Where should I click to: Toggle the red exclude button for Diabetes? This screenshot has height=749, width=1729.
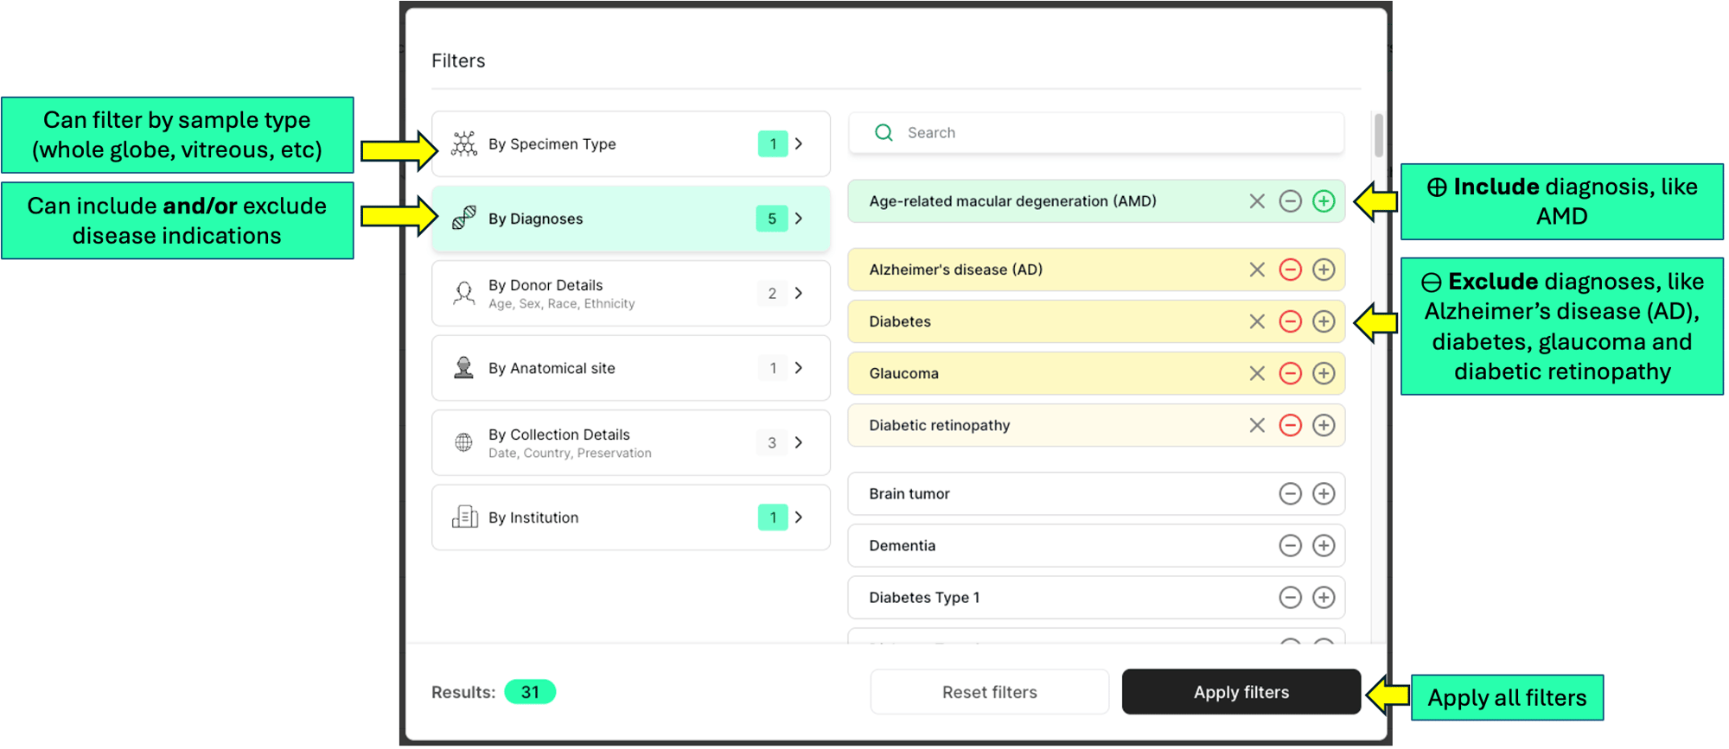click(1290, 321)
